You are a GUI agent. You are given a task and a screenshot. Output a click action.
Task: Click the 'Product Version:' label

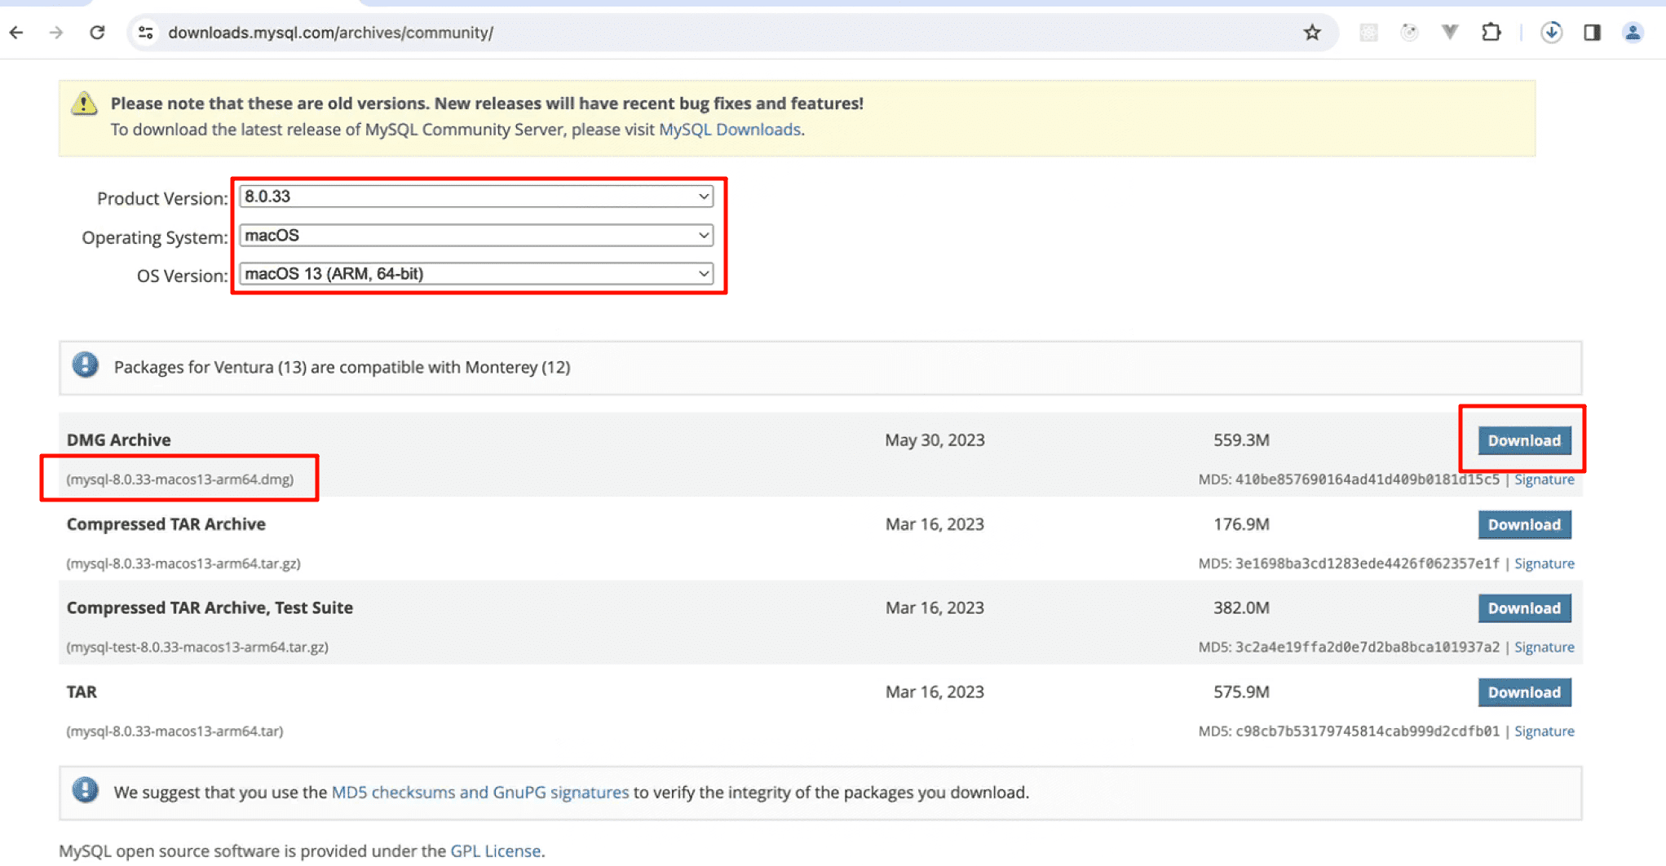(x=162, y=199)
